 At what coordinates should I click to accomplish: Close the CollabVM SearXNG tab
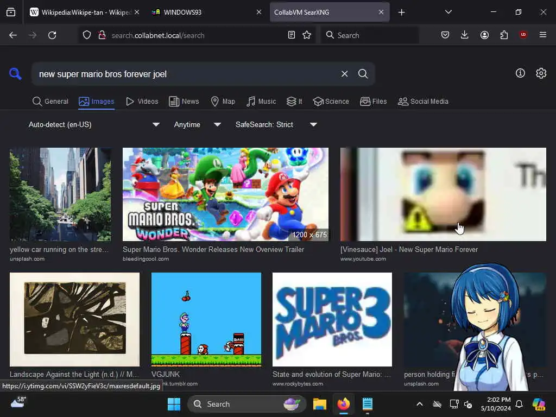click(x=381, y=12)
